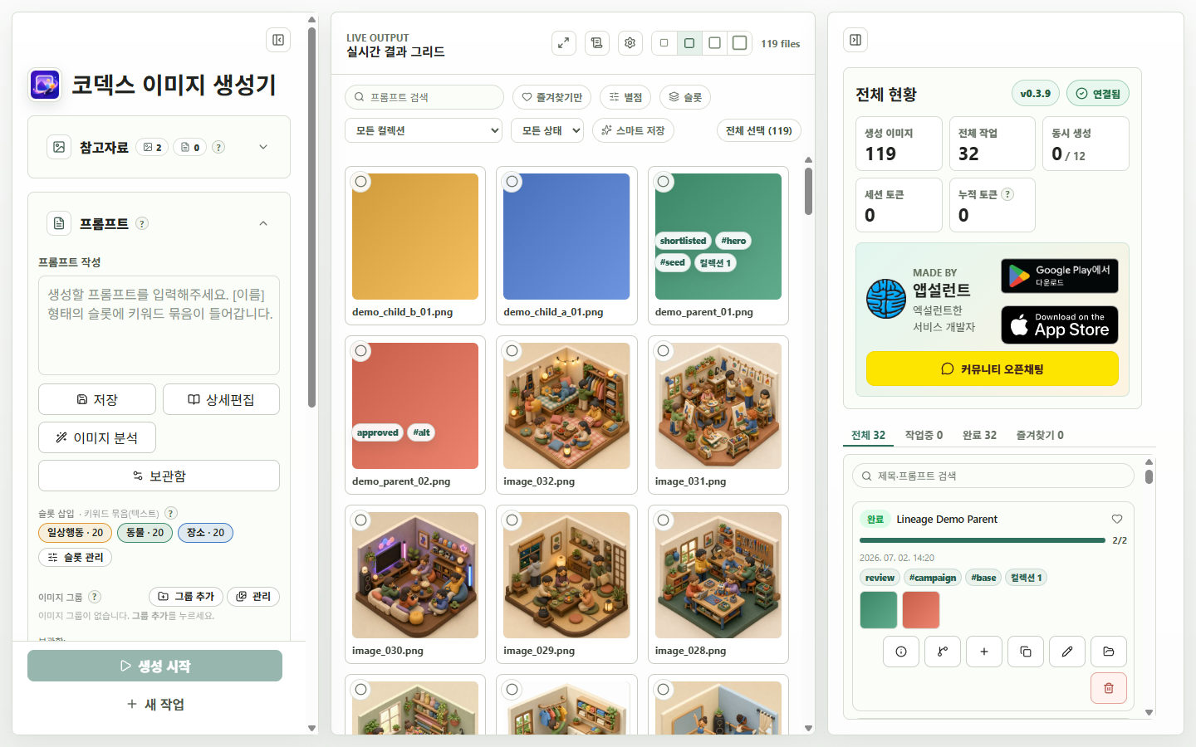
Task: Collapse the left sidebar panel icon
Action: pos(278,40)
